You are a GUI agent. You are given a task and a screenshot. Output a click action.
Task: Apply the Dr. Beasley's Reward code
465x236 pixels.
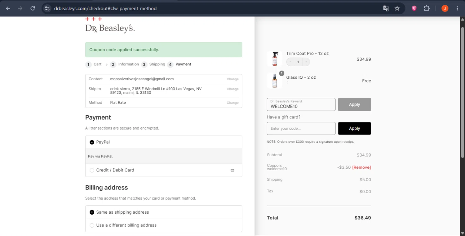354,105
